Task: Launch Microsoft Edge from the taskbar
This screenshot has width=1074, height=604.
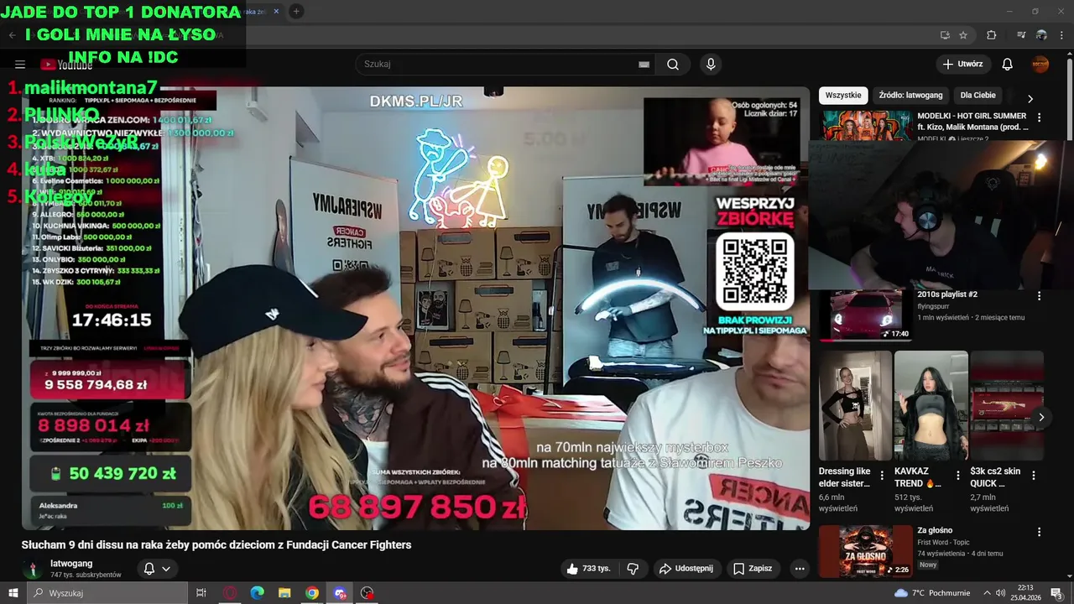Action: pos(258,593)
